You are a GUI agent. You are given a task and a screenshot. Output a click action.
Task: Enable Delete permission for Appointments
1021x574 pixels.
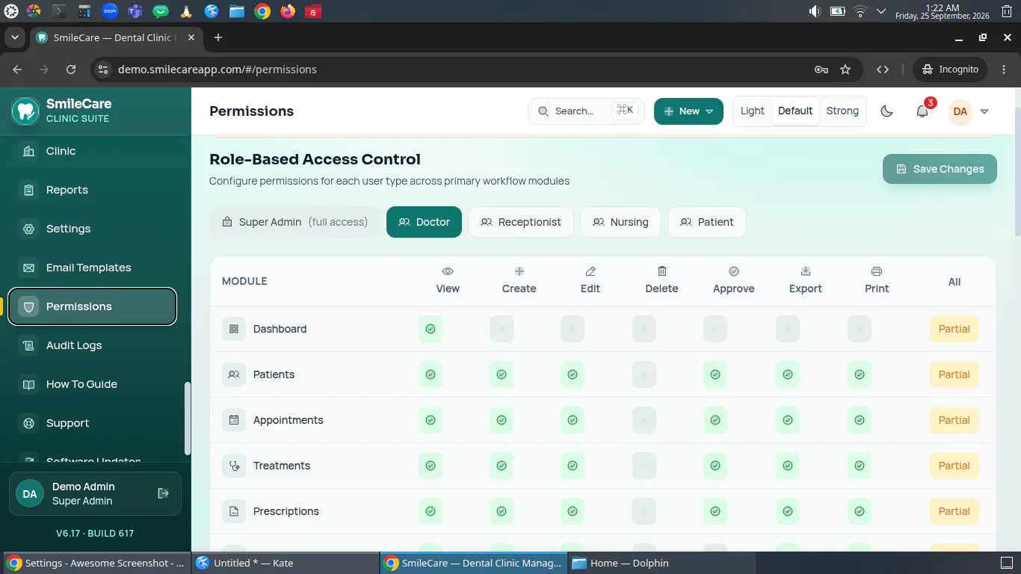[644, 420]
